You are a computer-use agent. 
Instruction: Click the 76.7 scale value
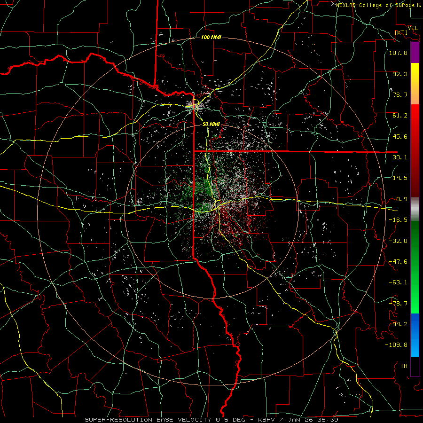click(x=400, y=94)
